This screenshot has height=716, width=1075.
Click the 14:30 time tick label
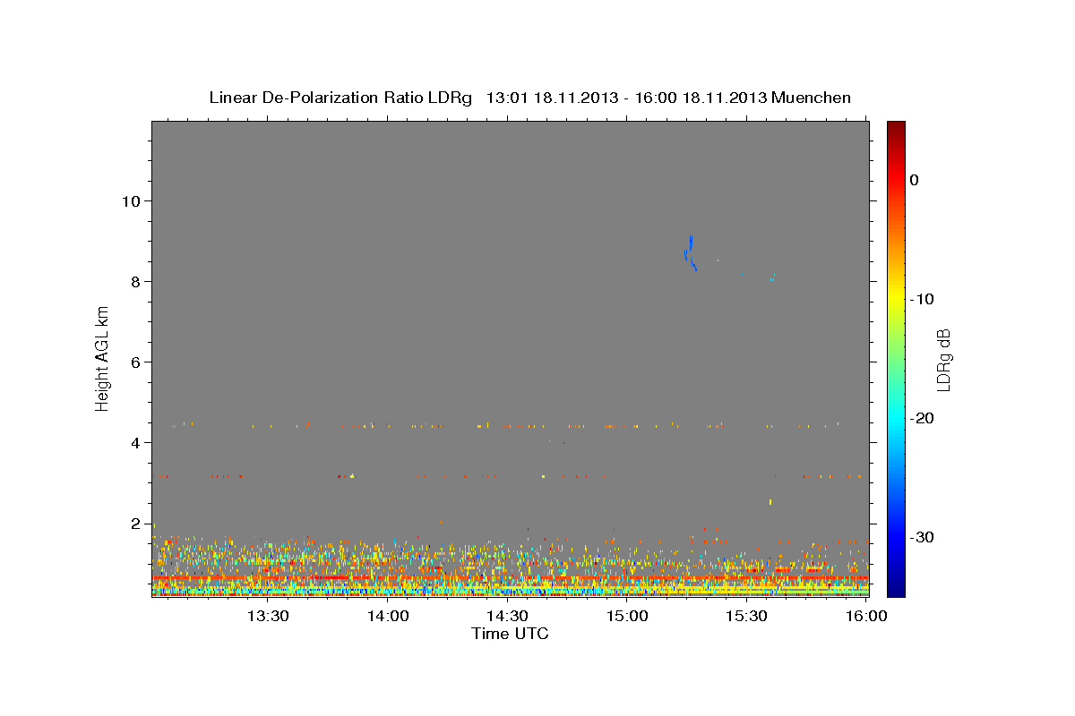507,617
